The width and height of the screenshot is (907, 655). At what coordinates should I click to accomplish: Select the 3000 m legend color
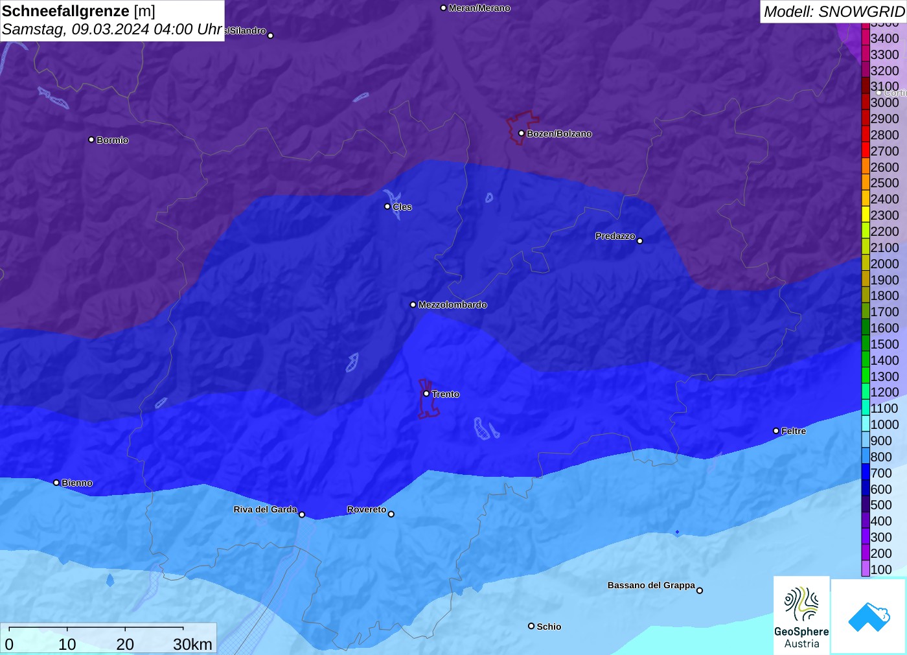pos(866,102)
